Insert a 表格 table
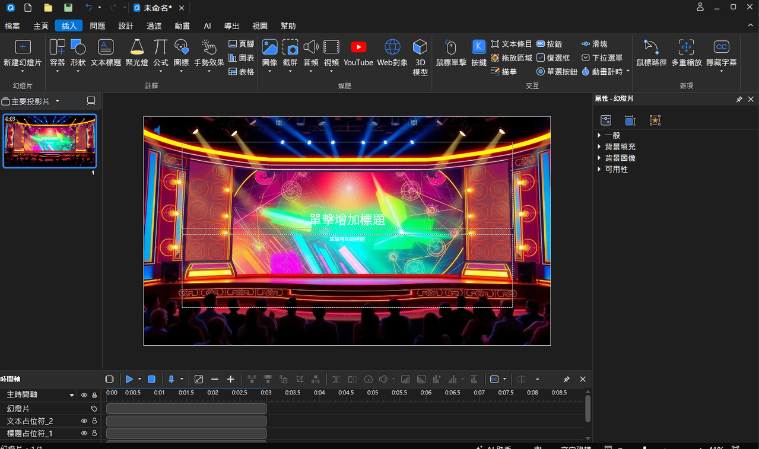The width and height of the screenshot is (759, 449). point(242,72)
